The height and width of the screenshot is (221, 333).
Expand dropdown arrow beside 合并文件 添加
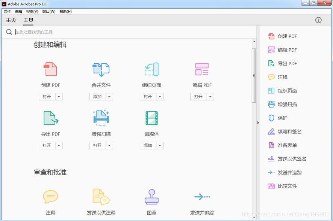point(109,97)
